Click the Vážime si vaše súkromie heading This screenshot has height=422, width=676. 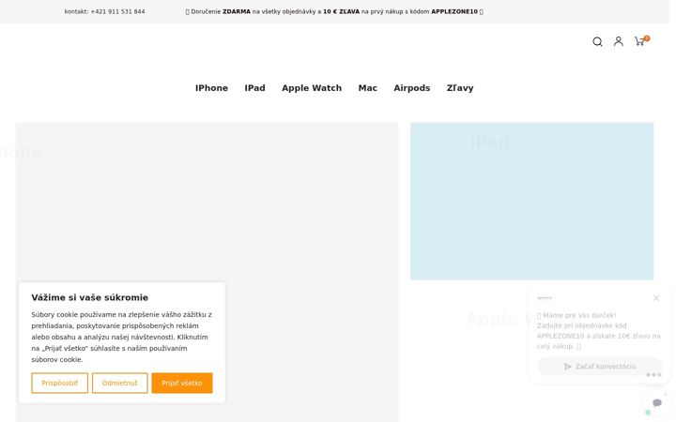point(90,297)
